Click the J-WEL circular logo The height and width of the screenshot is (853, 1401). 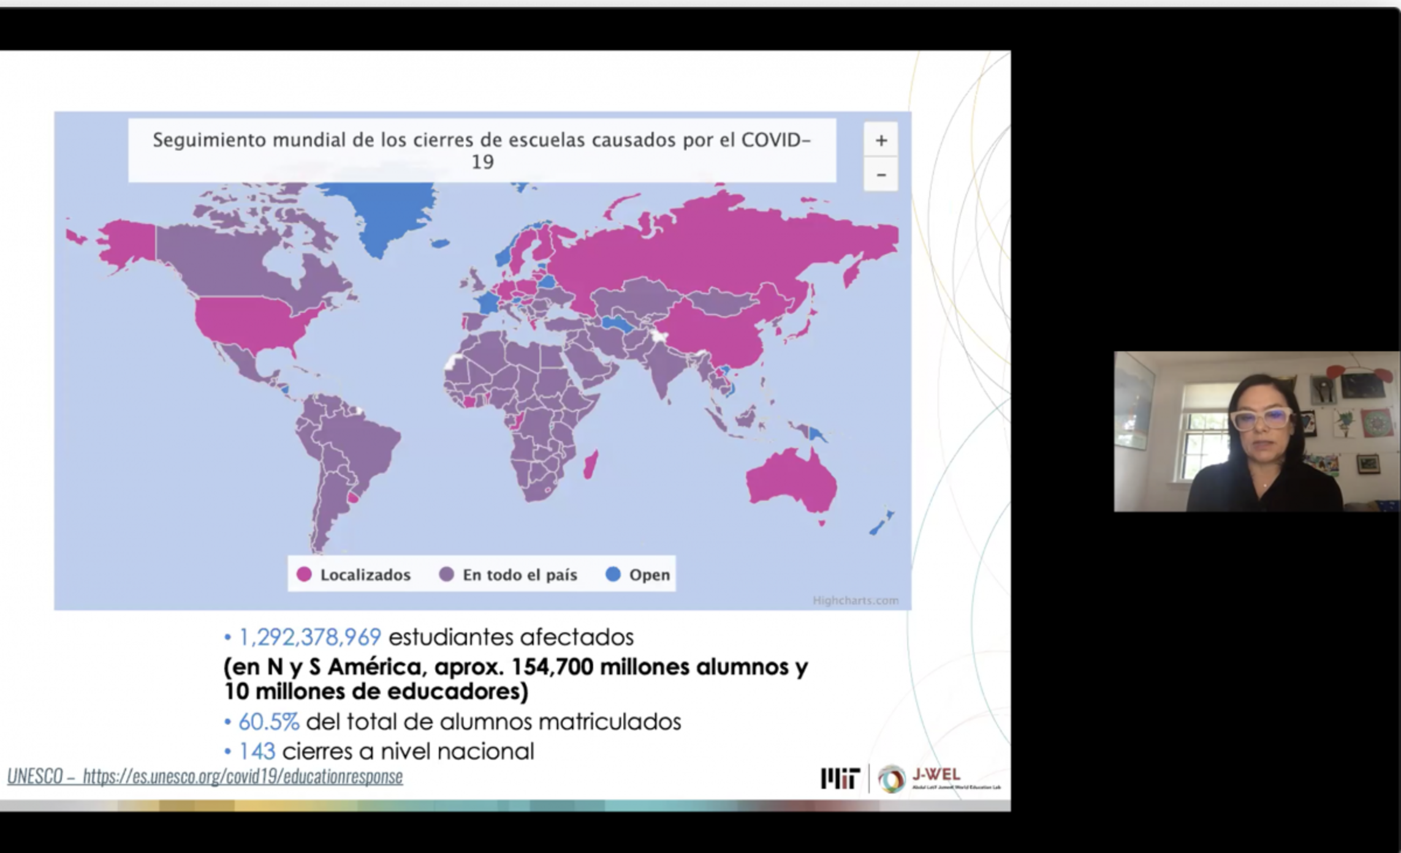point(891,779)
